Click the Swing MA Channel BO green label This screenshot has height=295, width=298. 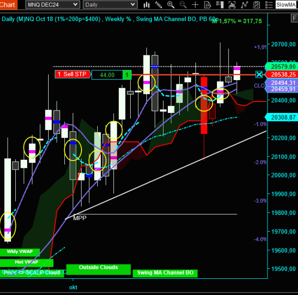pos(165,273)
